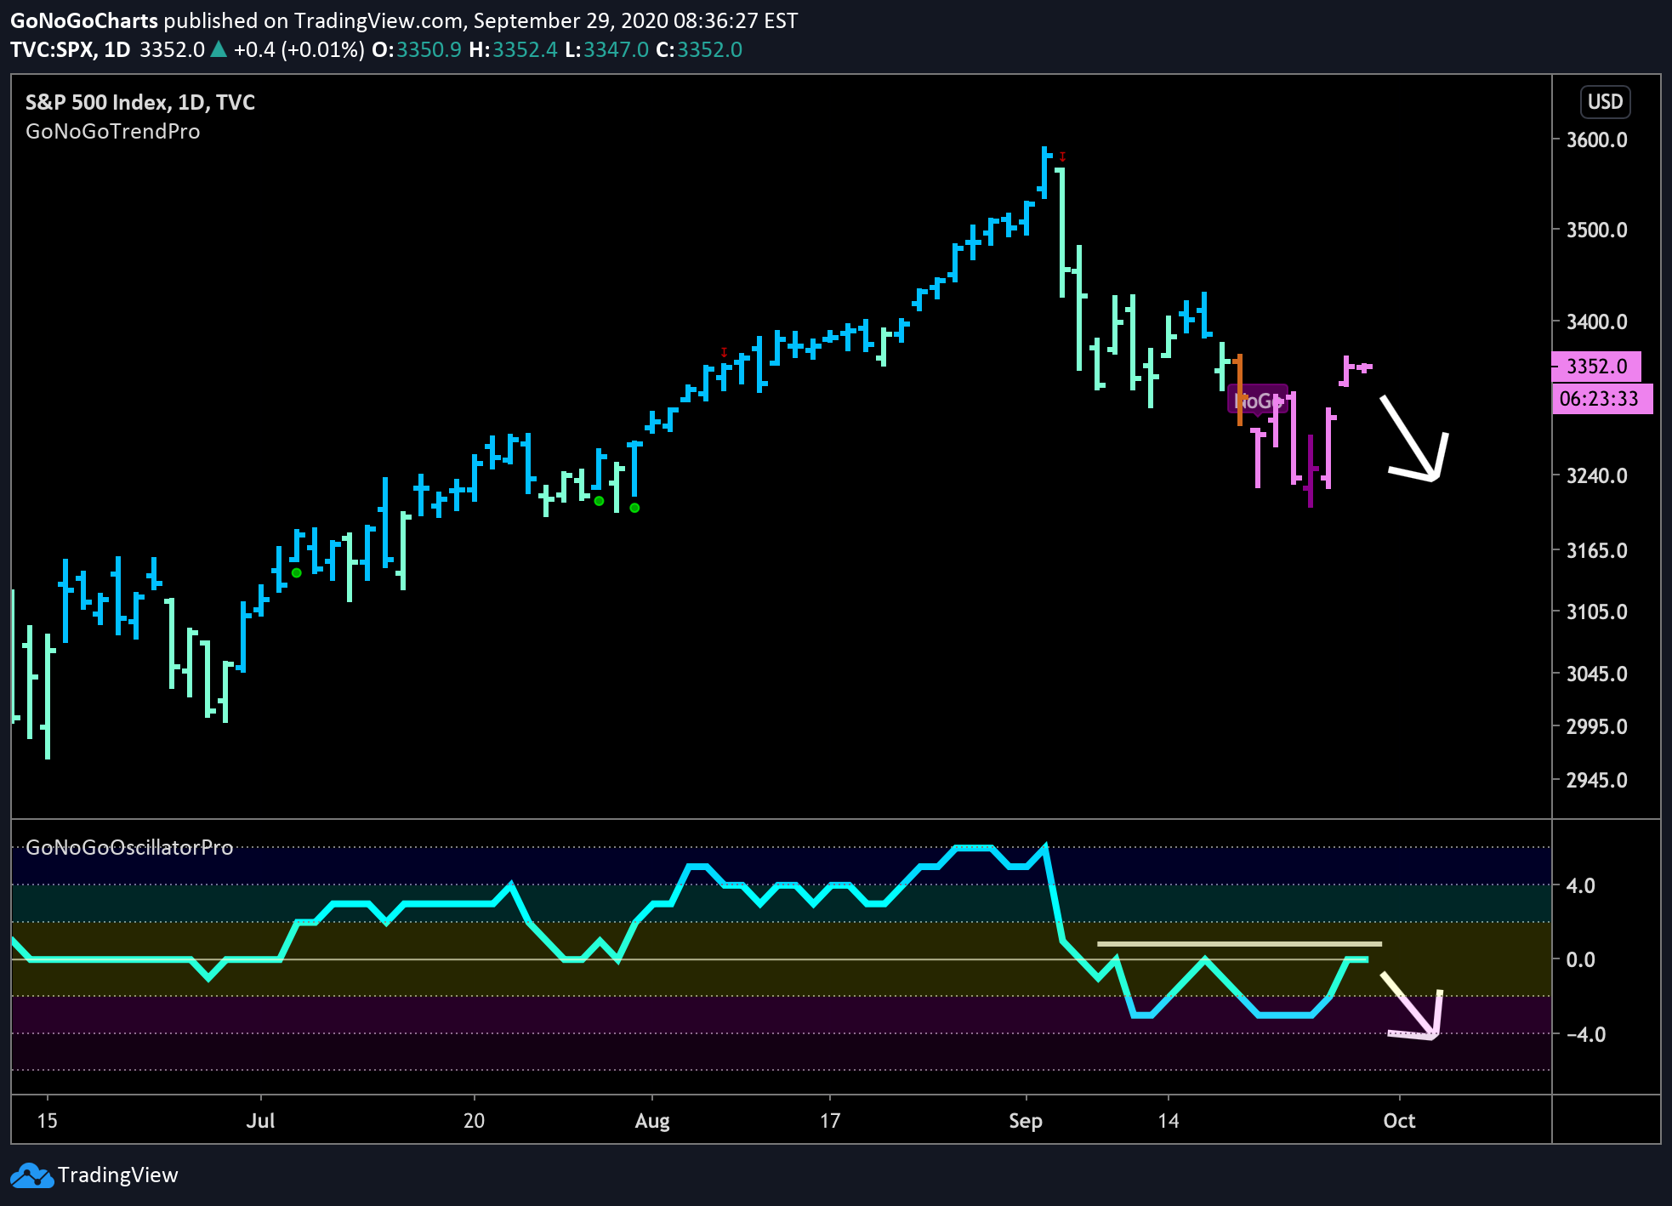Image resolution: width=1672 pixels, height=1206 pixels.
Task: Click the 3045.0 price axis label
Action: 1596,674
